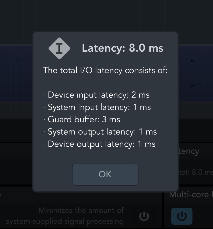
Task: Click the gray strip beneath the waveform
Action: click(16, 110)
